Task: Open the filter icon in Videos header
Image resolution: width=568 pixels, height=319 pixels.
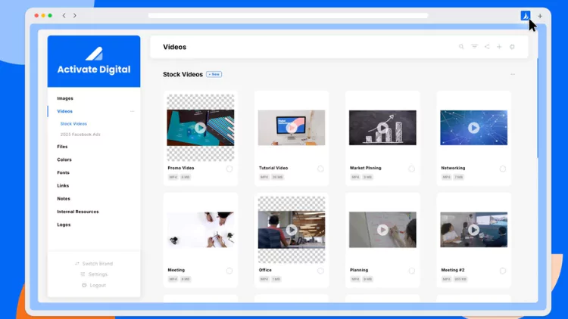Action: (x=474, y=47)
